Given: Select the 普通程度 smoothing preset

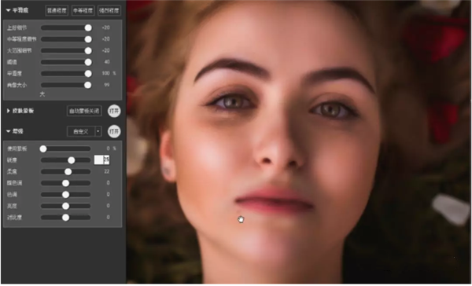Looking at the screenshot, I should 57,10.
